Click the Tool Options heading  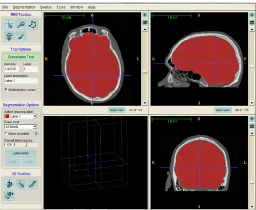pos(20,49)
